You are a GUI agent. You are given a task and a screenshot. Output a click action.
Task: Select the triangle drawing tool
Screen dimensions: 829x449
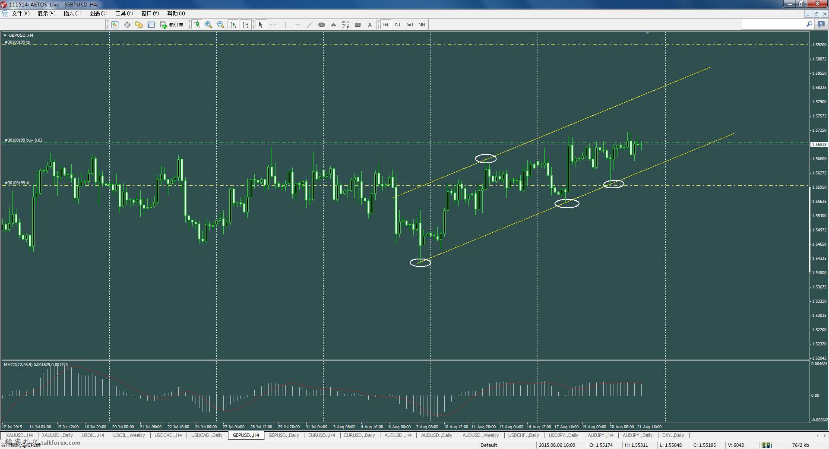[333, 25]
